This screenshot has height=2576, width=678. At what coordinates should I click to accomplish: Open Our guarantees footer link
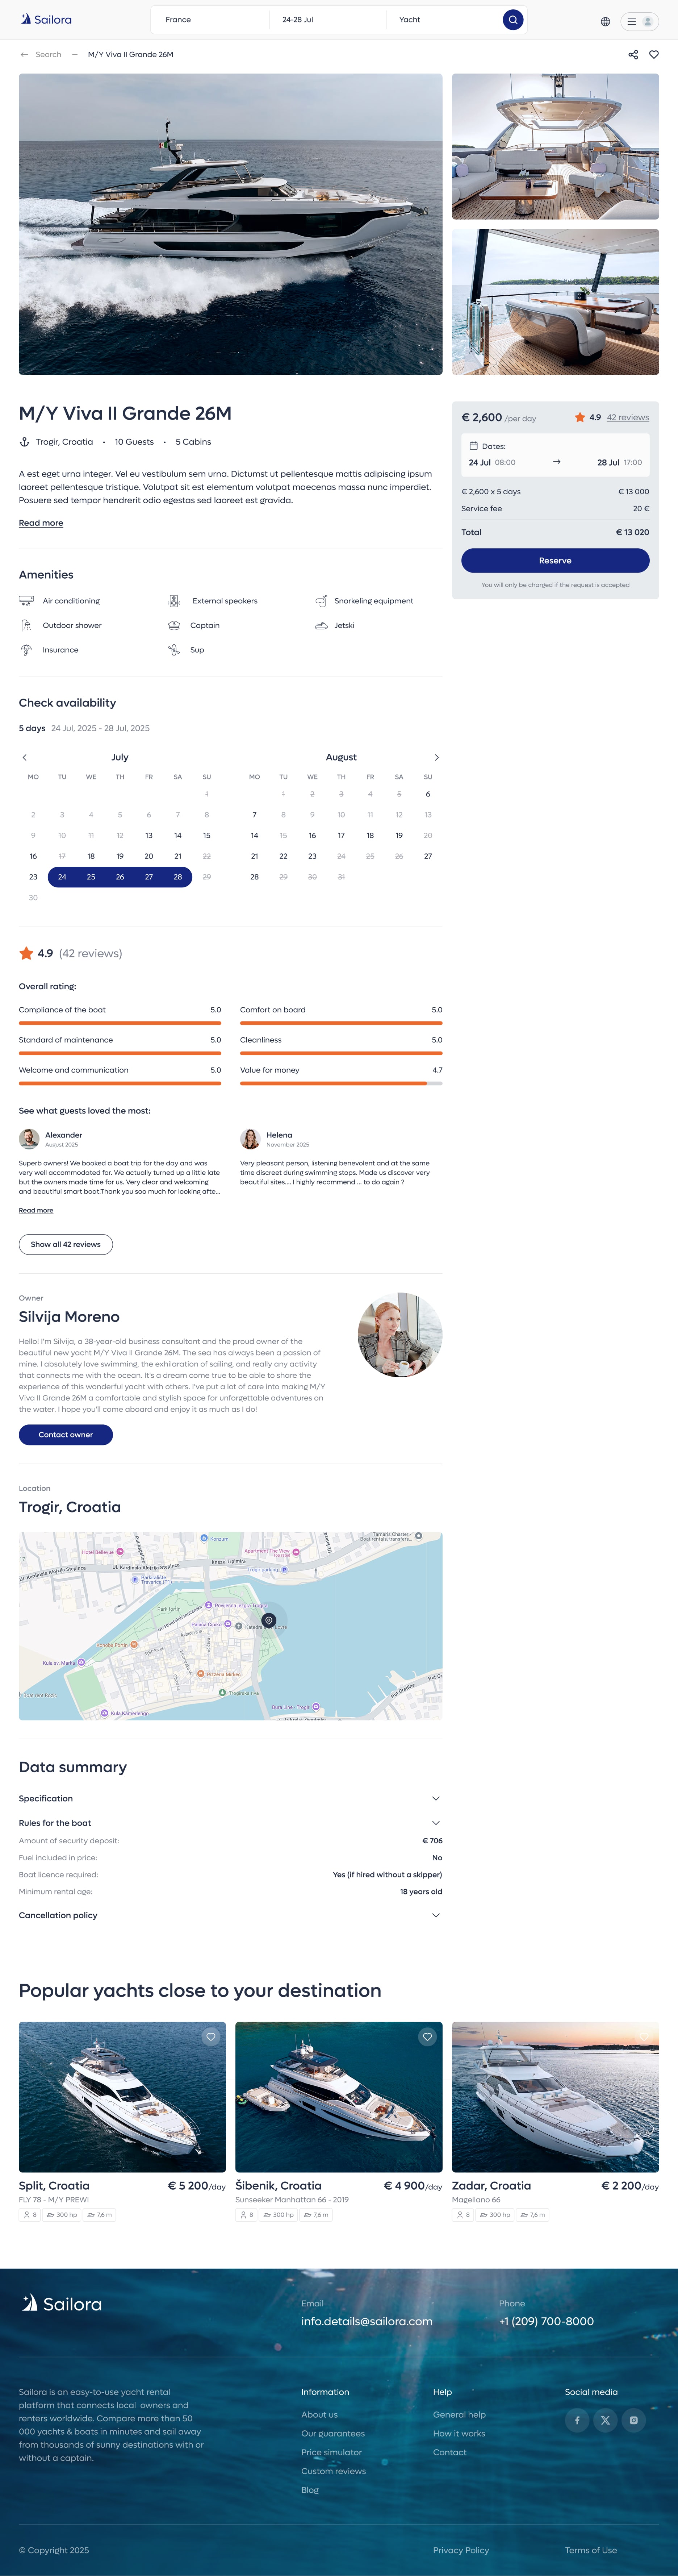(333, 2434)
